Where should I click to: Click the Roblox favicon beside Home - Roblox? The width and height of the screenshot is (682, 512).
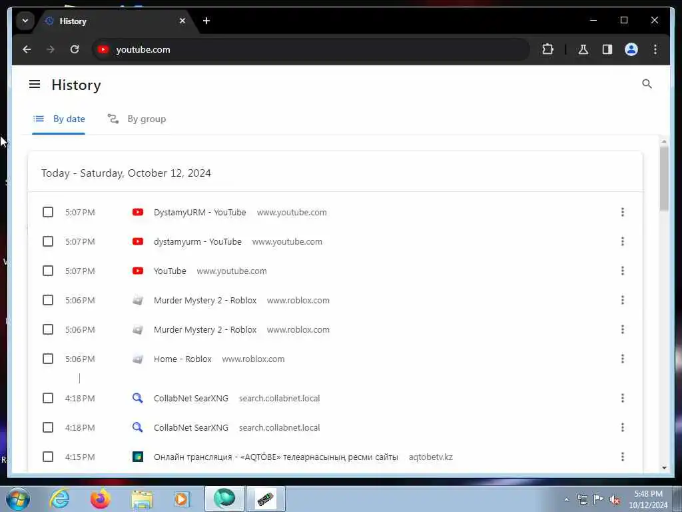pyautogui.click(x=137, y=359)
